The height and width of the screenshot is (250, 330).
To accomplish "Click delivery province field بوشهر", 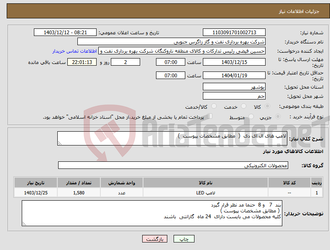I will tap(234, 87).
